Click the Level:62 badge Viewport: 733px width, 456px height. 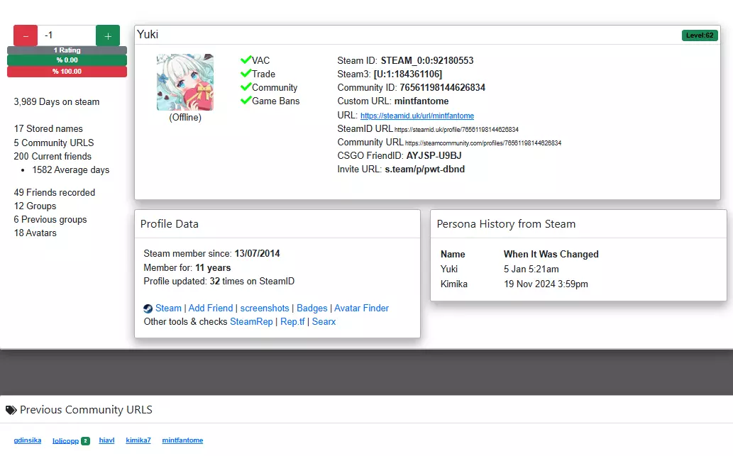[x=700, y=35]
